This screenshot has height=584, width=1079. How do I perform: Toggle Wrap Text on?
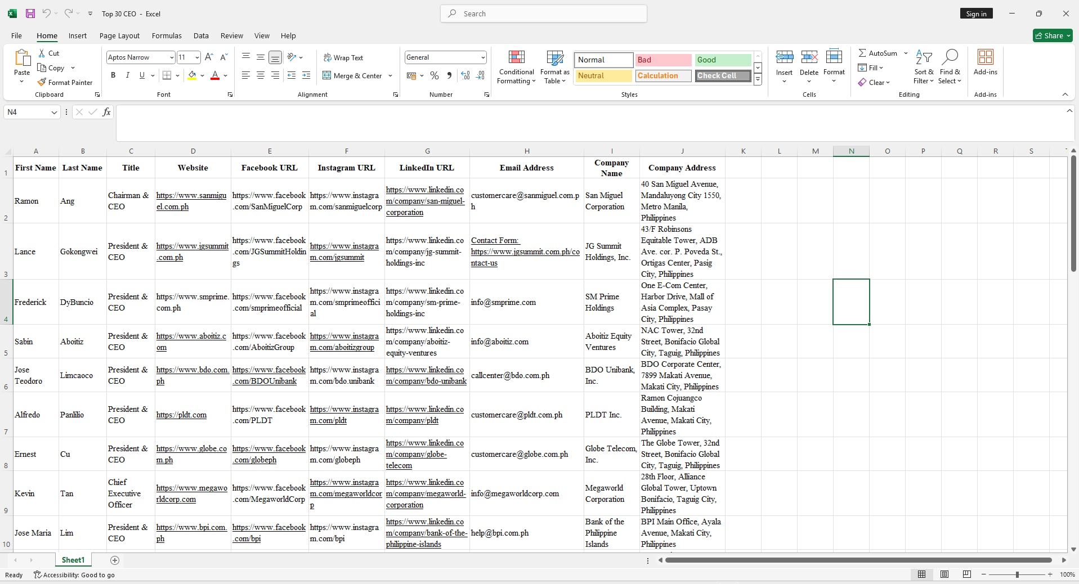(343, 57)
